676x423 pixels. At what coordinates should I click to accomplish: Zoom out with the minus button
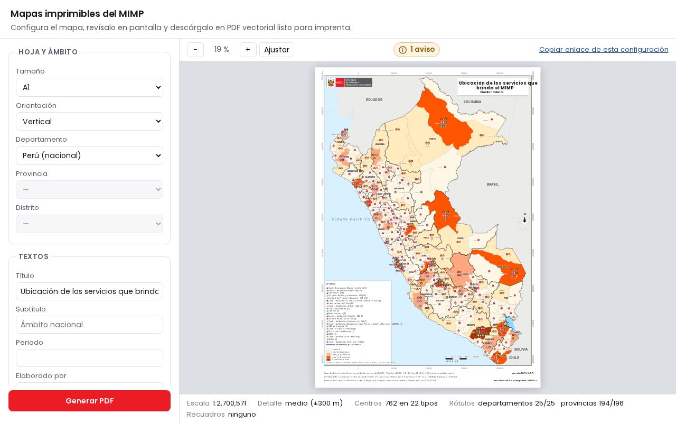click(195, 50)
